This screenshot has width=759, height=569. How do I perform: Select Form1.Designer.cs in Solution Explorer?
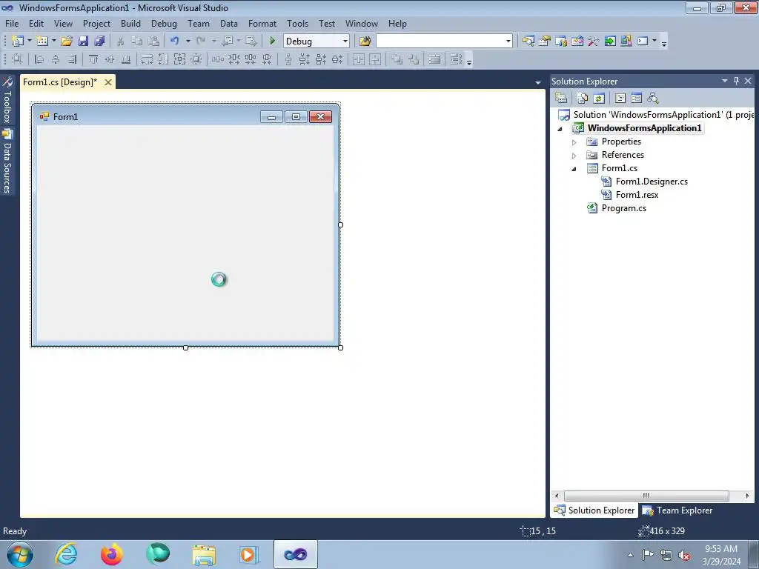click(x=652, y=182)
